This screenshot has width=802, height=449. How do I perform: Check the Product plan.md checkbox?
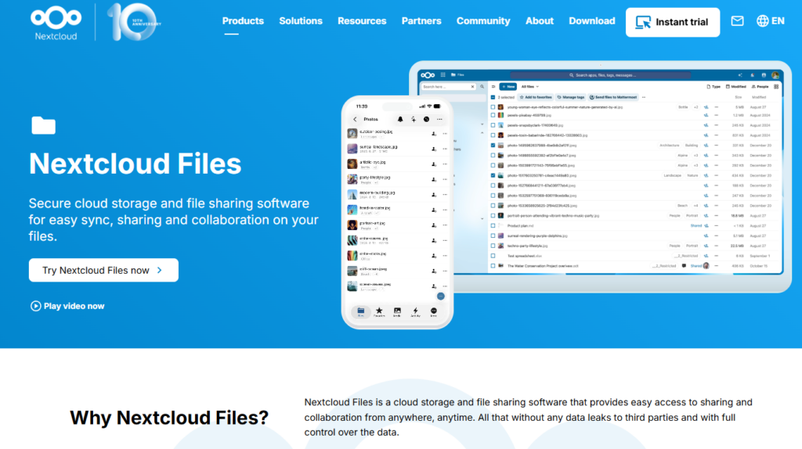(493, 226)
